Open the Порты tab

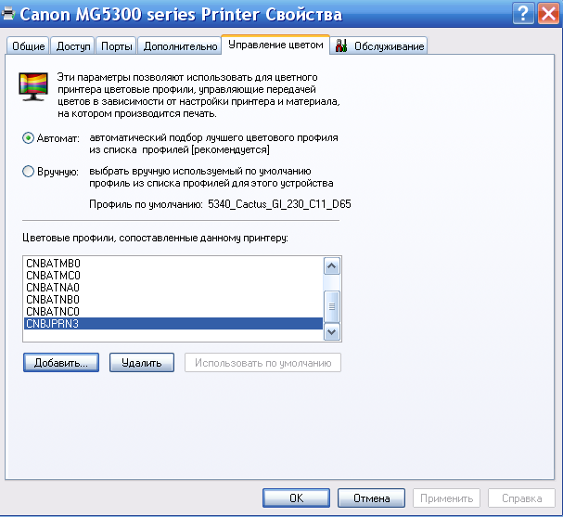[x=116, y=46]
